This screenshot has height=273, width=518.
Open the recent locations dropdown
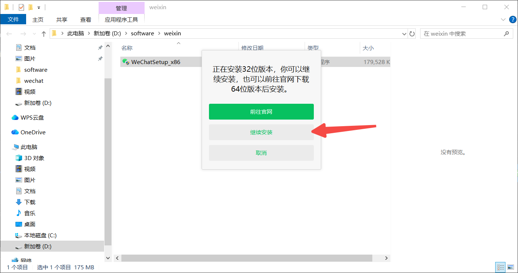(34, 34)
